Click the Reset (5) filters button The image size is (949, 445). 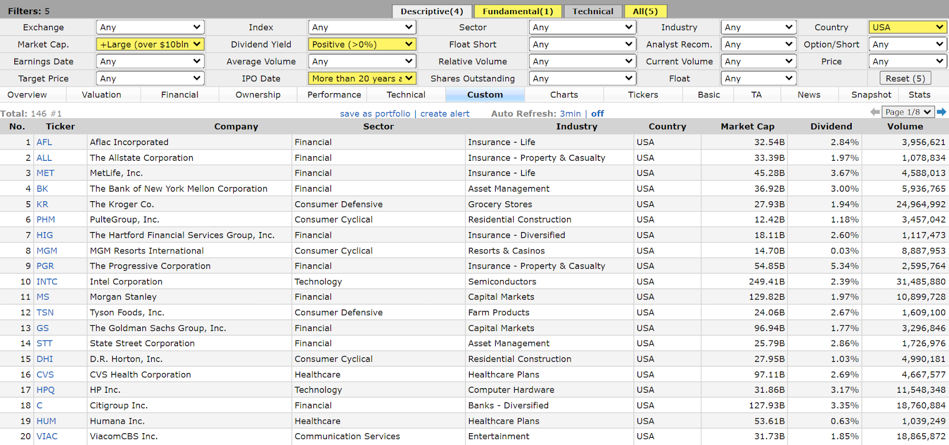[906, 78]
